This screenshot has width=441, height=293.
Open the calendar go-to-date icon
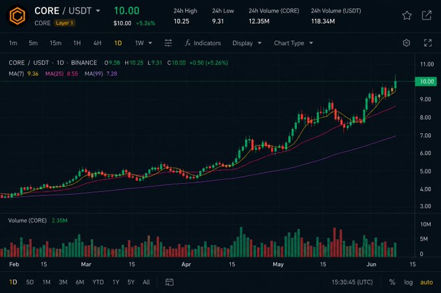pyautogui.click(x=169, y=282)
